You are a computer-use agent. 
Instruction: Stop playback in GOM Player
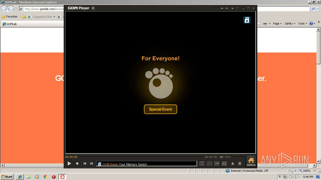[77, 163]
